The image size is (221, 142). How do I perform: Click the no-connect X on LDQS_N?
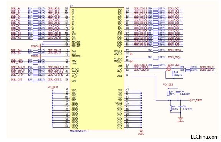(x=131, y=61)
